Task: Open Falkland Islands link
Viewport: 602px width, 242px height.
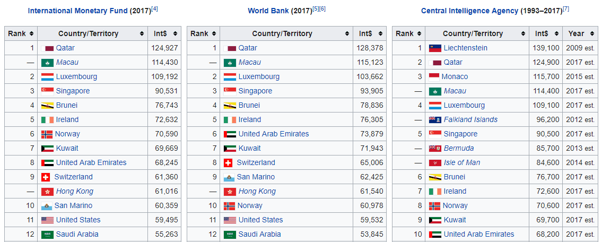Action: (470, 120)
